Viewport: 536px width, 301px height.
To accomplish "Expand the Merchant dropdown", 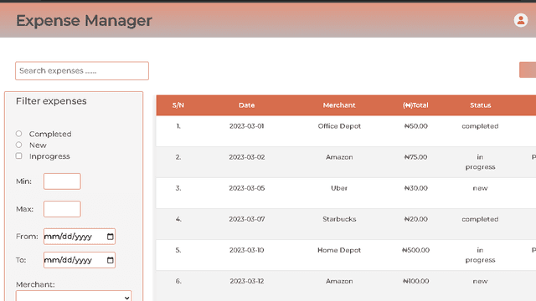I will 74,296.
